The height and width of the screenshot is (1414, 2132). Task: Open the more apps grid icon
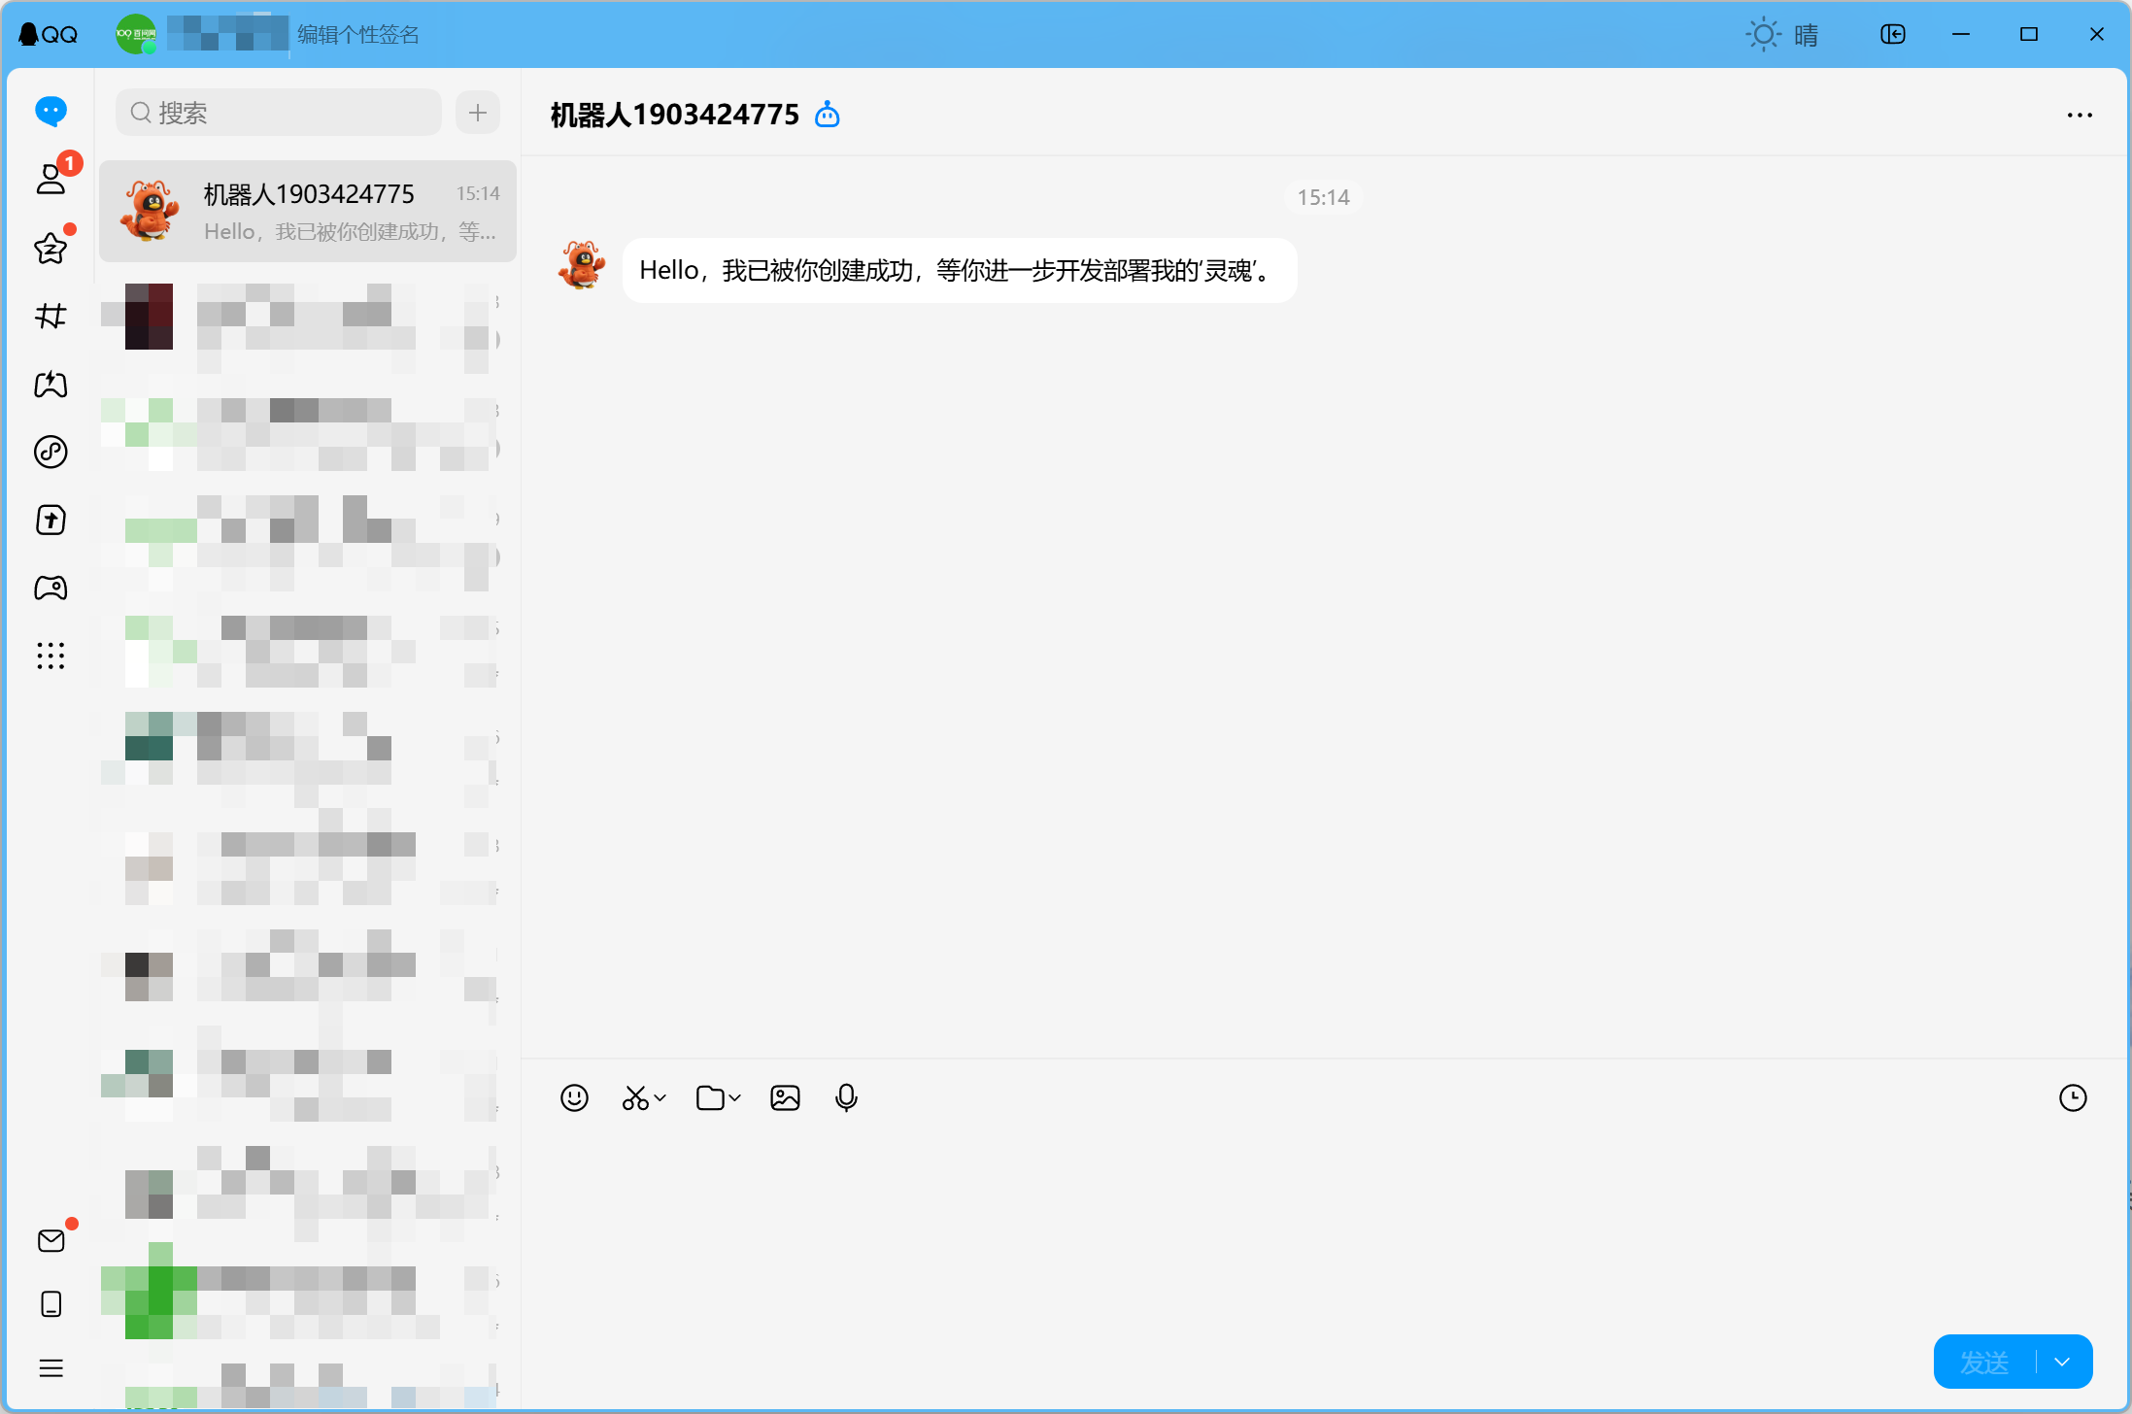(51, 656)
